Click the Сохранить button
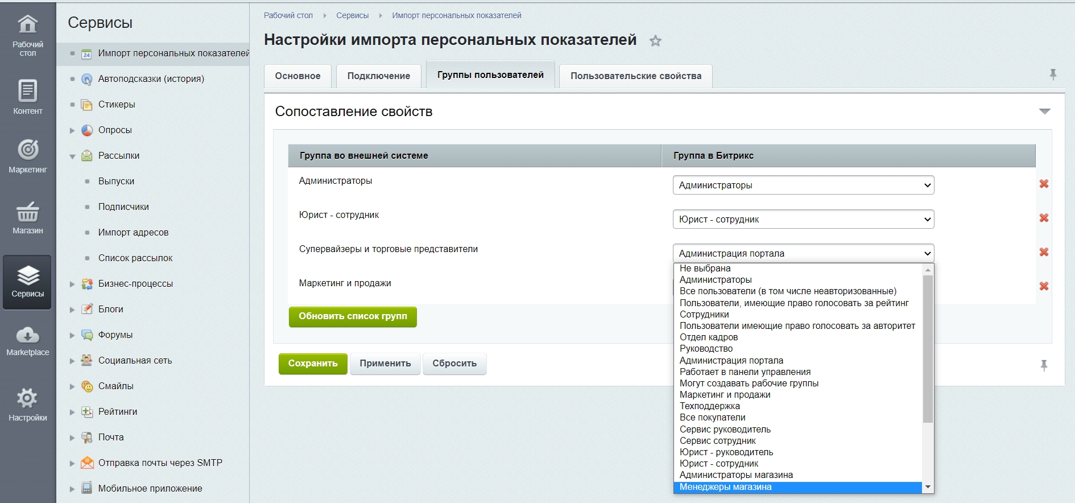The height and width of the screenshot is (503, 1075). pyautogui.click(x=312, y=364)
